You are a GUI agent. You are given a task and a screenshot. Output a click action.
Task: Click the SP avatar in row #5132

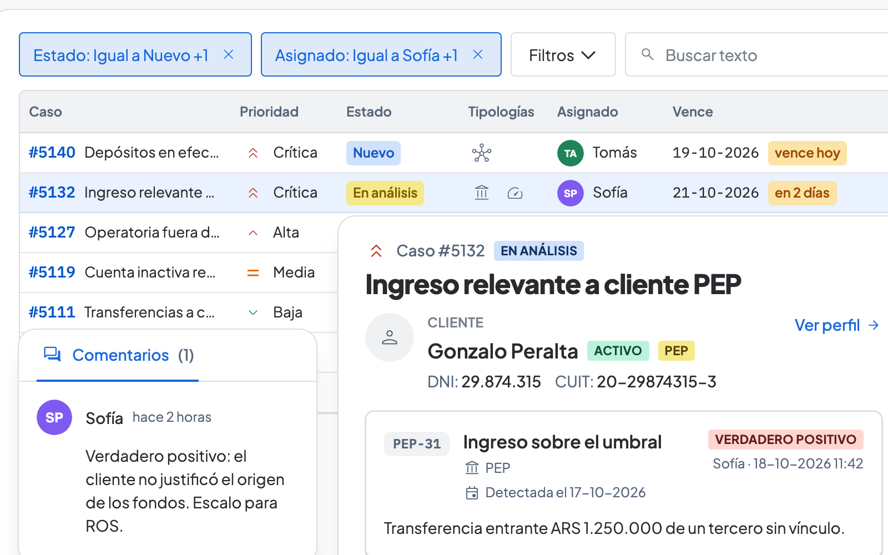click(571, 194)
